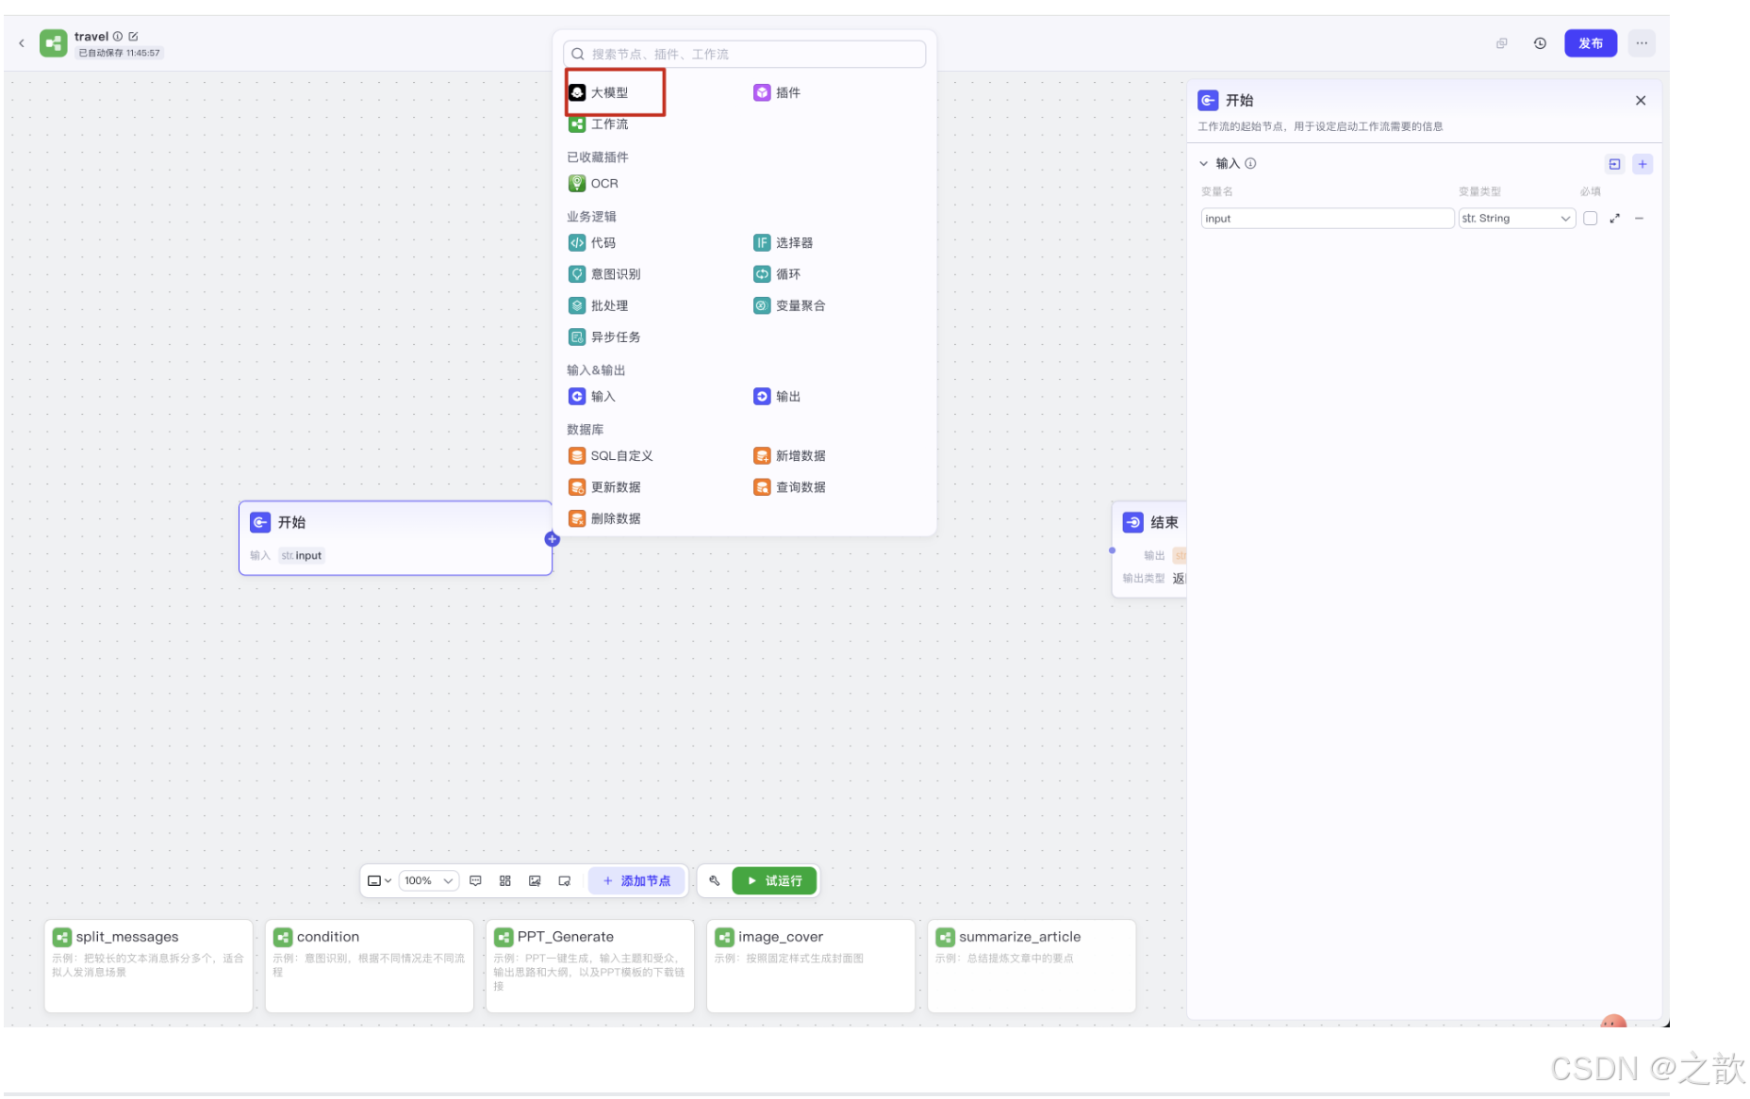Open the split_messages template card

[149, 966]
